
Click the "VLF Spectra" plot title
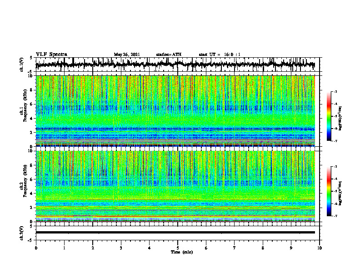tap(51, 55)
